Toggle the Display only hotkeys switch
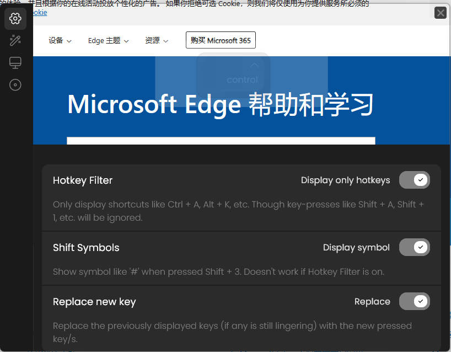The image size is (451, 352). pos(415,180)
